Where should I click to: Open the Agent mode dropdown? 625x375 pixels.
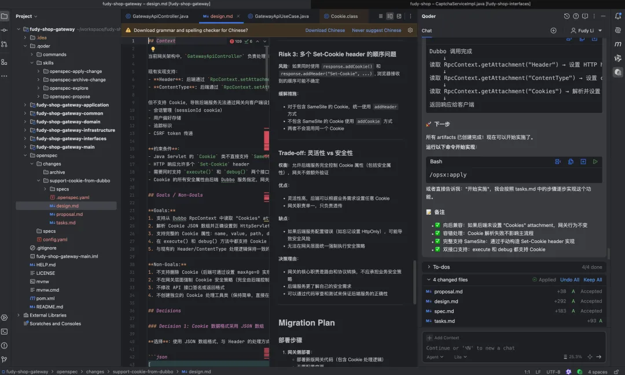(x=435, y=357)
